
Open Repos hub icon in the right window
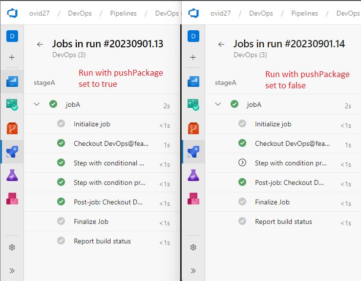point(193,128)
